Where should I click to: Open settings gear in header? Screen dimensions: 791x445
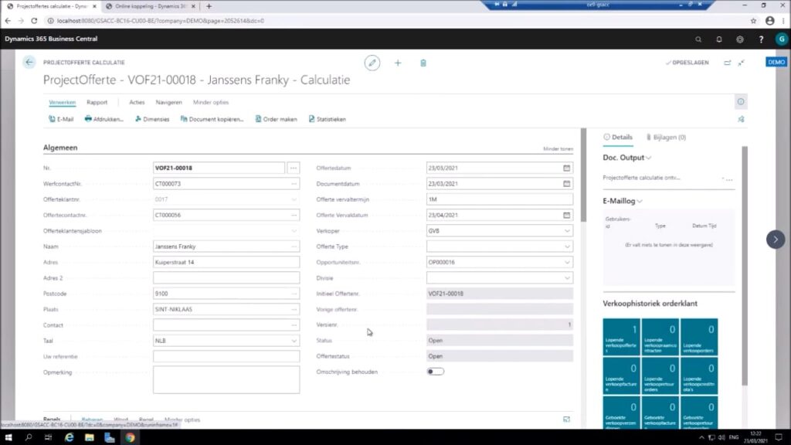point(740,39)
